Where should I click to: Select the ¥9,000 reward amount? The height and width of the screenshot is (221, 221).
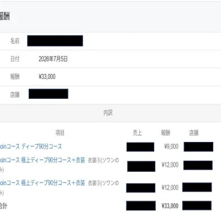[x=171, y=146]
